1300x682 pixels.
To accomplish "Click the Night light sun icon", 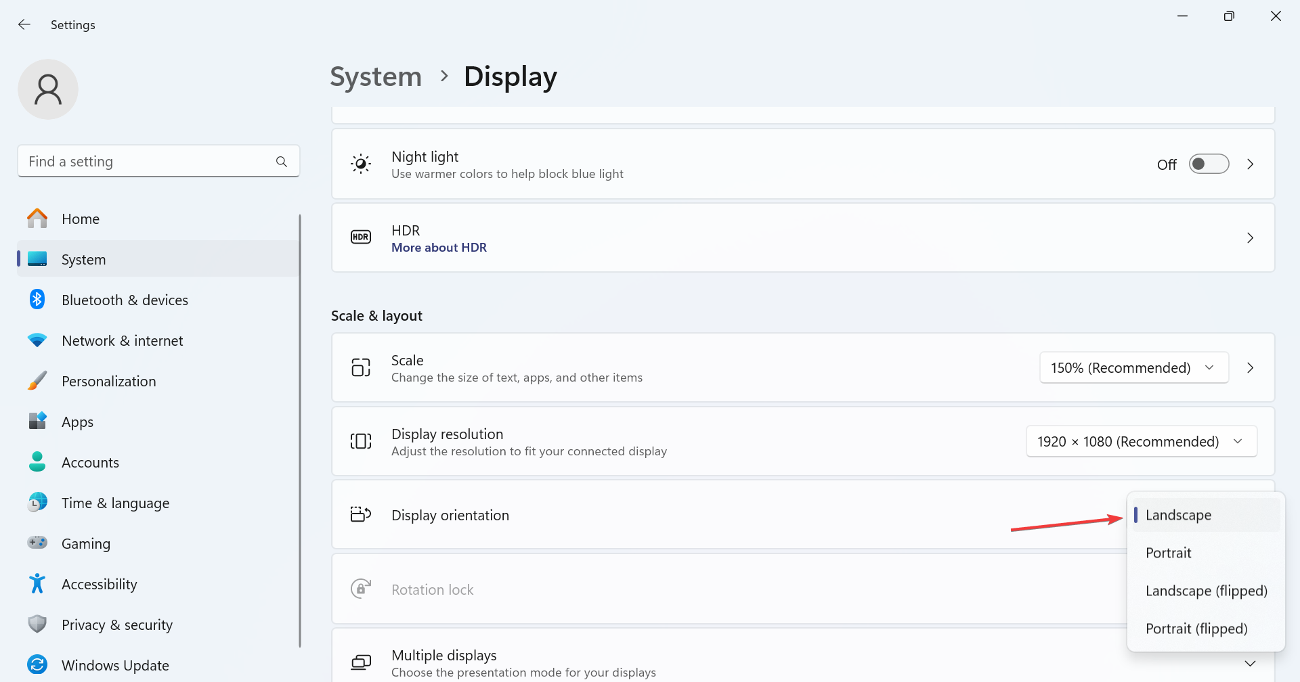I will pos(361,164).
